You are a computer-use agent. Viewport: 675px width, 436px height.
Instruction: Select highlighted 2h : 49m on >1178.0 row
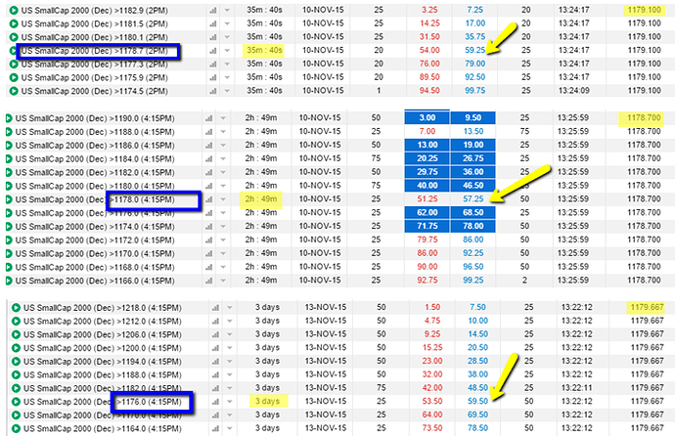point(261,199)
